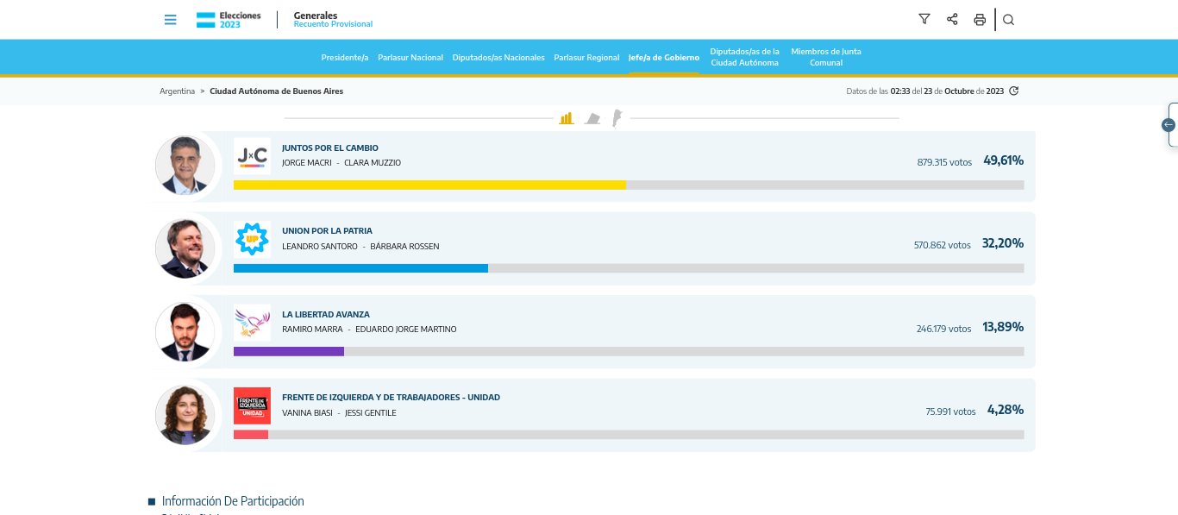Click the yellow Juntos por el Cambio bar

429,185
